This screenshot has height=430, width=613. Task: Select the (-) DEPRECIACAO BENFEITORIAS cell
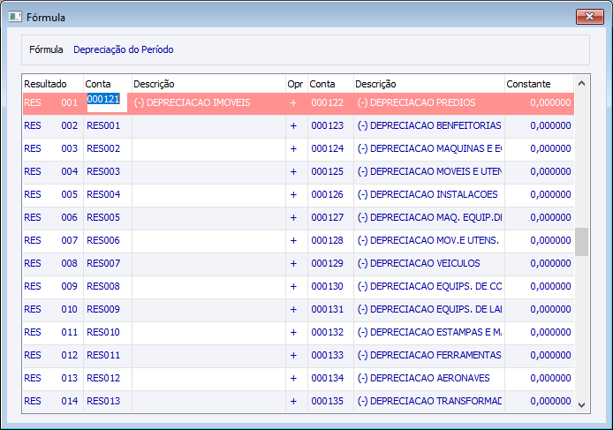click(429, 126)
